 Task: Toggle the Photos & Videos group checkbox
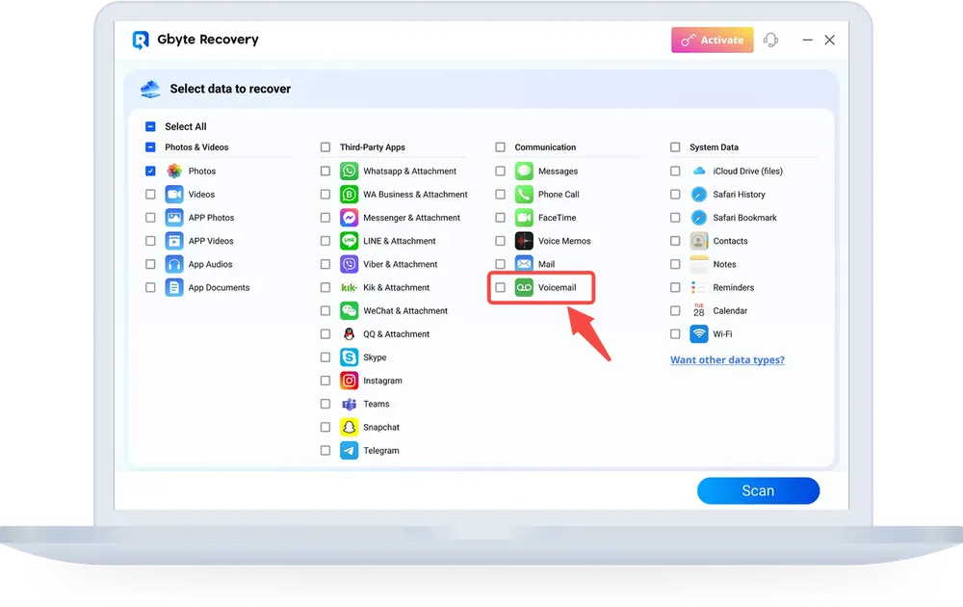(x=150, y=147)
